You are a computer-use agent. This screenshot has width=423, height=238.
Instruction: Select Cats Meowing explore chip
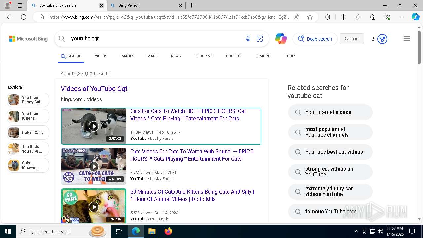[x=28, y=165]
